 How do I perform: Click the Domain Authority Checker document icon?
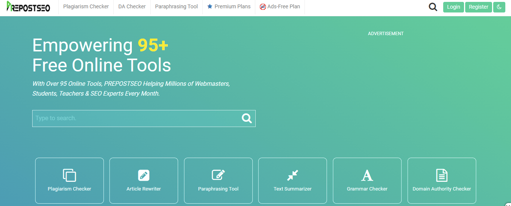coord(442,175)
